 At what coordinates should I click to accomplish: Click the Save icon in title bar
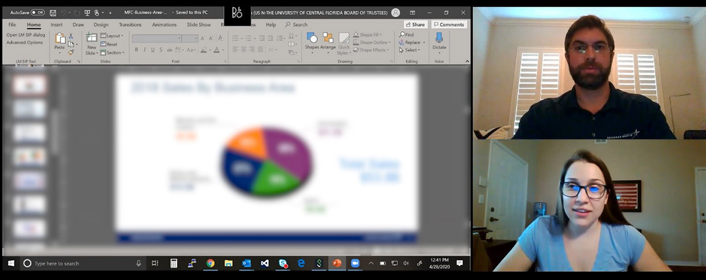pyautogui.click(x=53, y=12)
